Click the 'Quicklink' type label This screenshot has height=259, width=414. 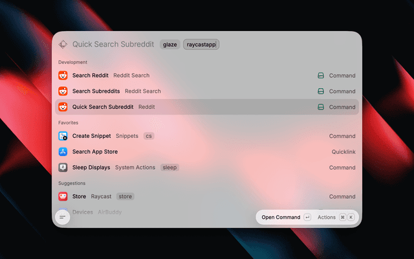click(343, 152)
